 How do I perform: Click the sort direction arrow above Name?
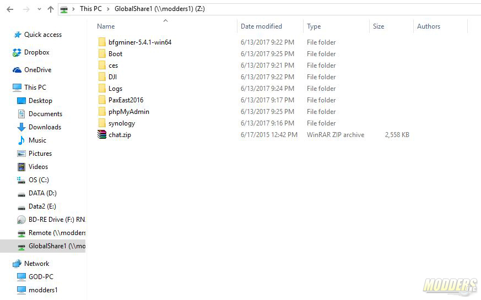click(166, 20)
